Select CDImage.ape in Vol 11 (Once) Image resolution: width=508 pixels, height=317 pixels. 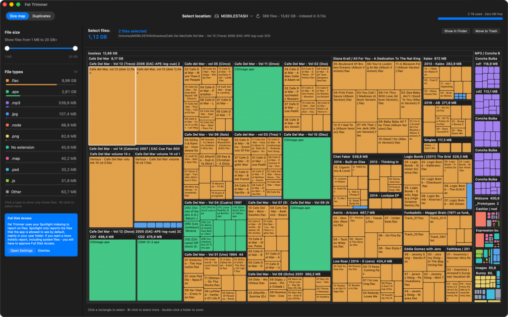(x=258, y=99)
